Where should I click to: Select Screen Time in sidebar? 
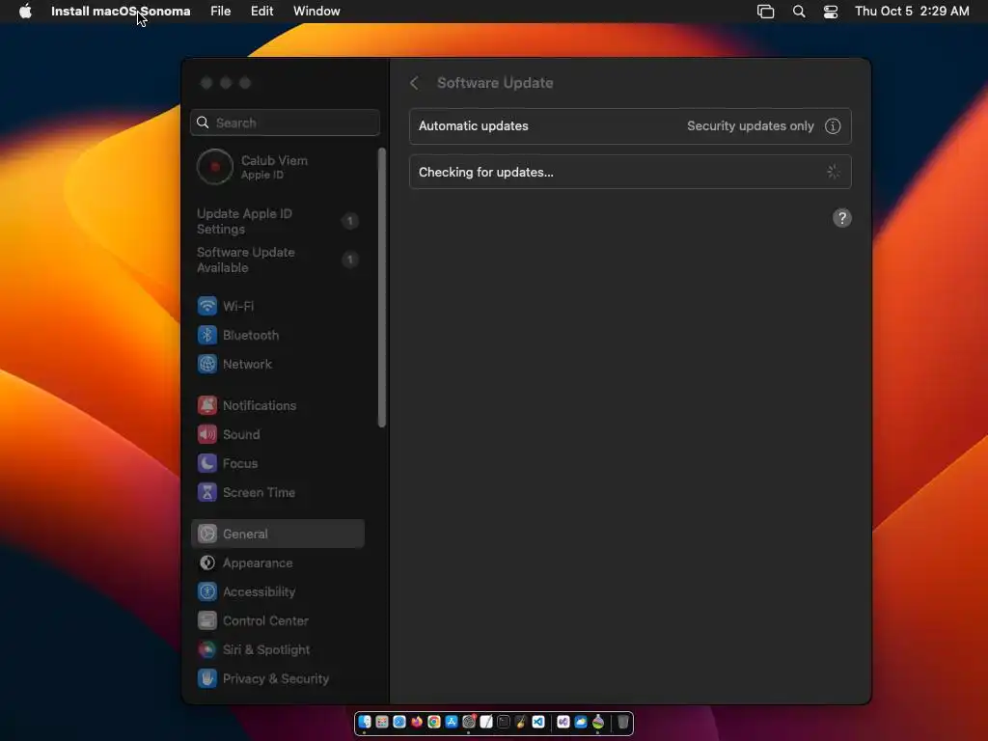[277, 493]
